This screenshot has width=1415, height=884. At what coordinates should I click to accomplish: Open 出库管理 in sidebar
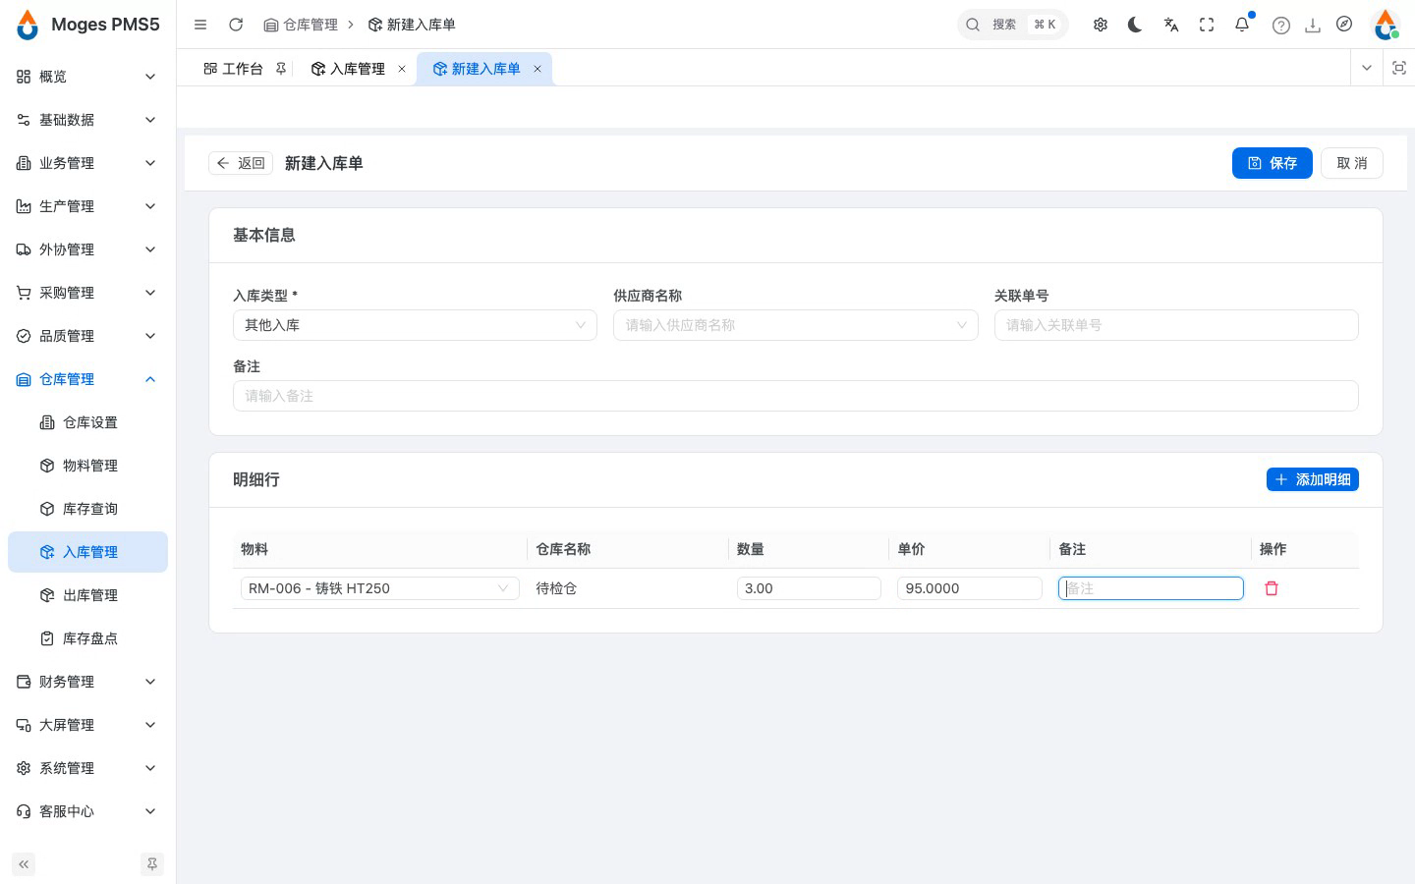(x=87, y=595)
